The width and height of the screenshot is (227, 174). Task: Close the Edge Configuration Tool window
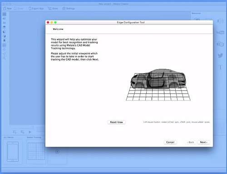tap(48, 22)
